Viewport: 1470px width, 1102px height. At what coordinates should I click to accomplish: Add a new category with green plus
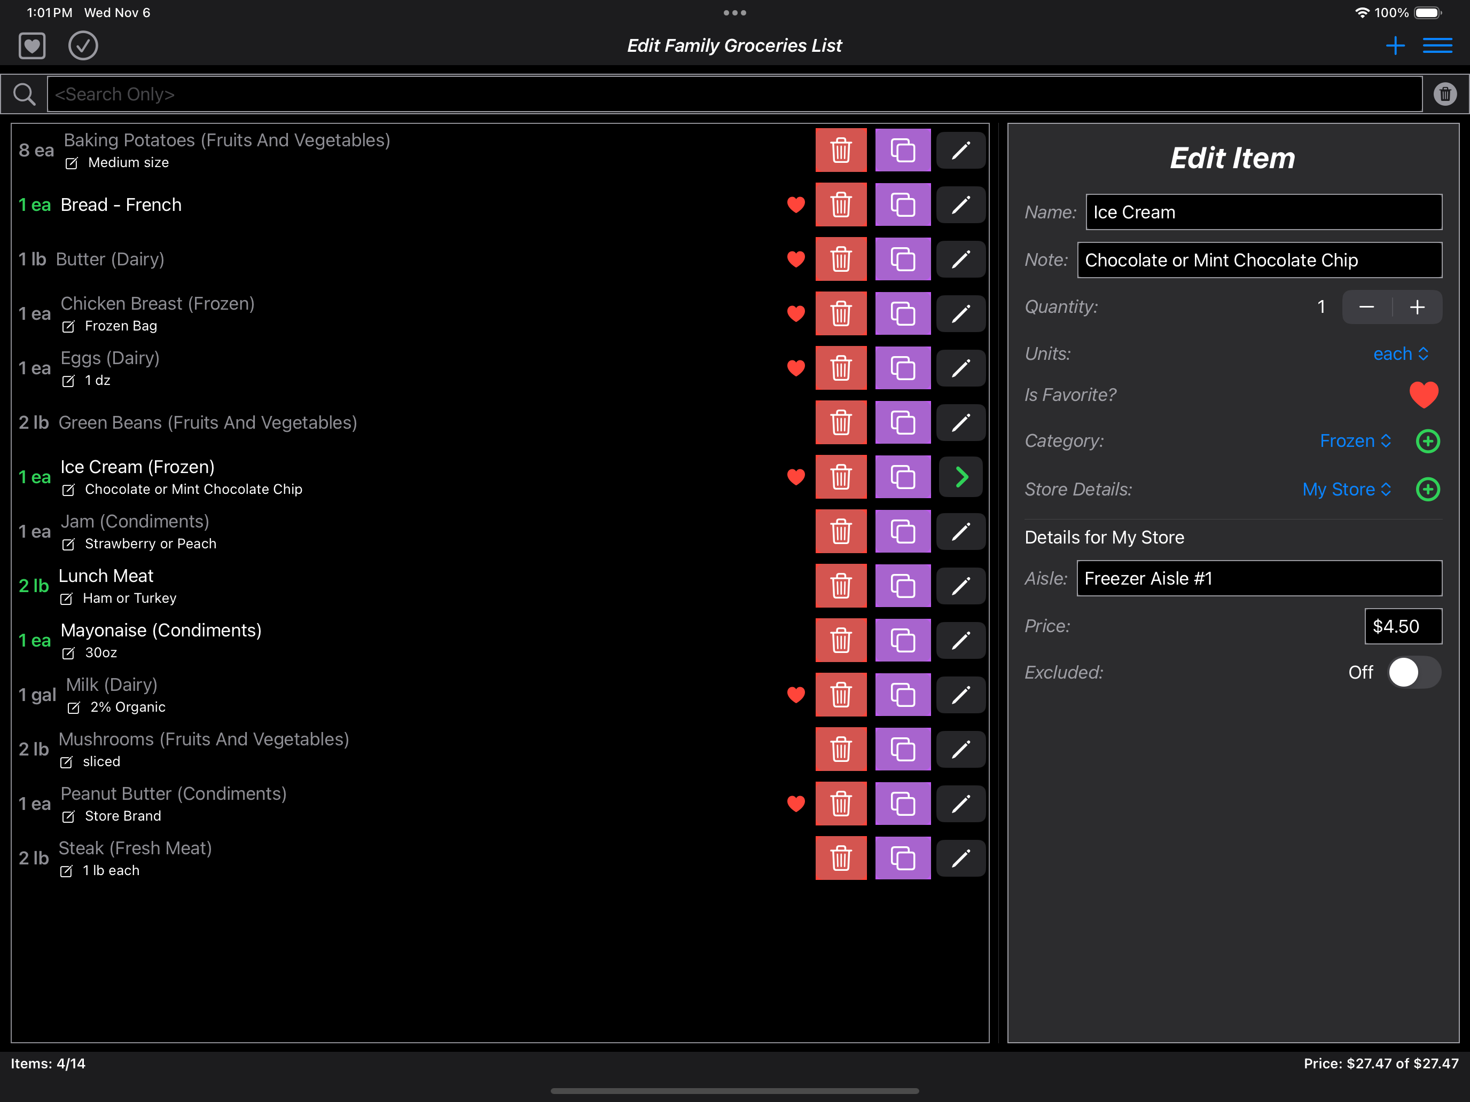pyautogui.click(x=1427, y=441)
